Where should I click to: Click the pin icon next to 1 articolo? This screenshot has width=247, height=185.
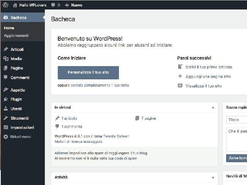[57, 118]
